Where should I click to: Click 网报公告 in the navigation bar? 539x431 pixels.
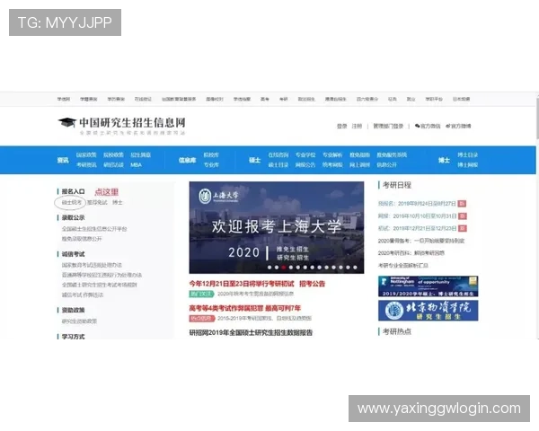coord(305,165)
